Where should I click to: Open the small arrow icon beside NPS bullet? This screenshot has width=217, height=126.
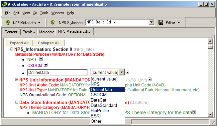[x=41, y=59]
